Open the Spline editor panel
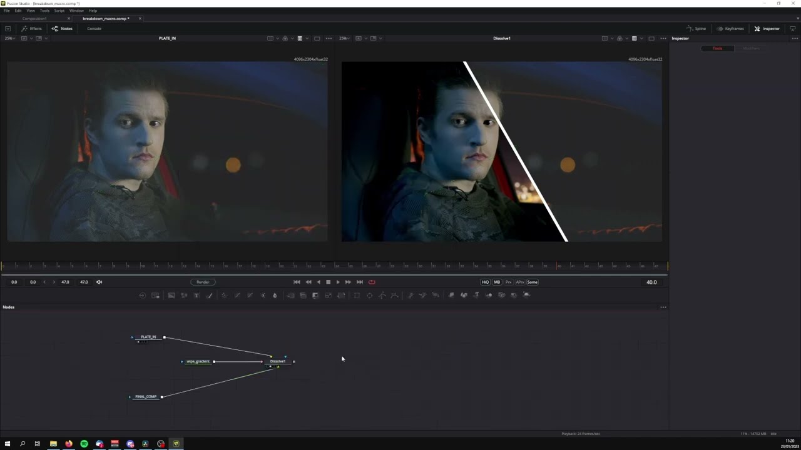Image resolution: width=801 pixels, height=450 pixels. [x=696, y=29]
